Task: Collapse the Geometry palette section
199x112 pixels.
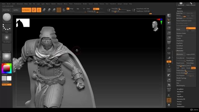Action: click(x=180, y=11)
